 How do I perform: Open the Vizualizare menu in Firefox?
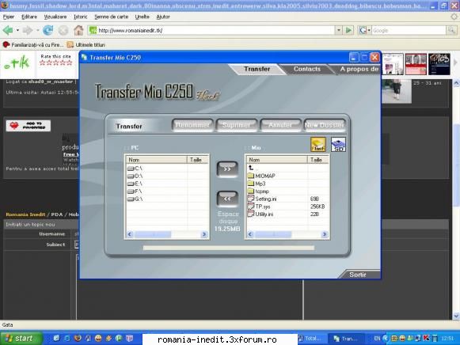(55, 17)
